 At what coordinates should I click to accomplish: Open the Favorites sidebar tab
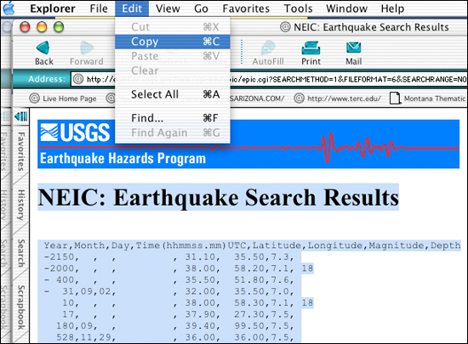click(20, 151)
